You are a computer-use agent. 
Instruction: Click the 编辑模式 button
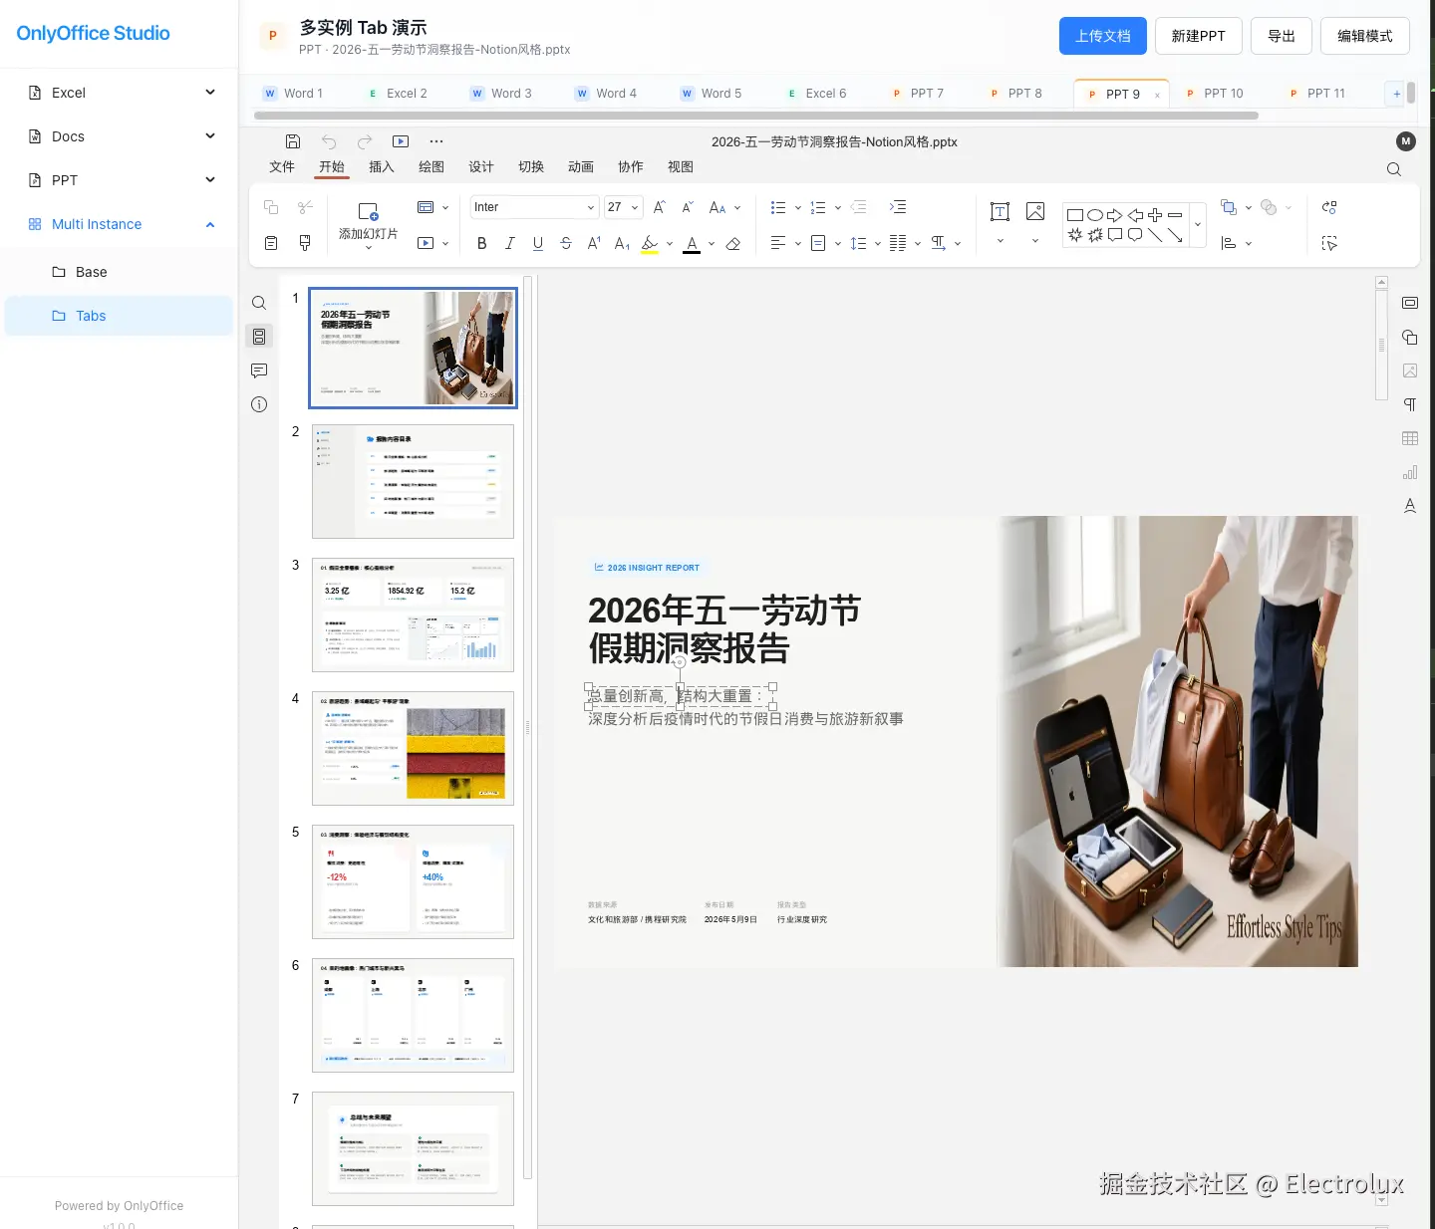click(1365, 36)
